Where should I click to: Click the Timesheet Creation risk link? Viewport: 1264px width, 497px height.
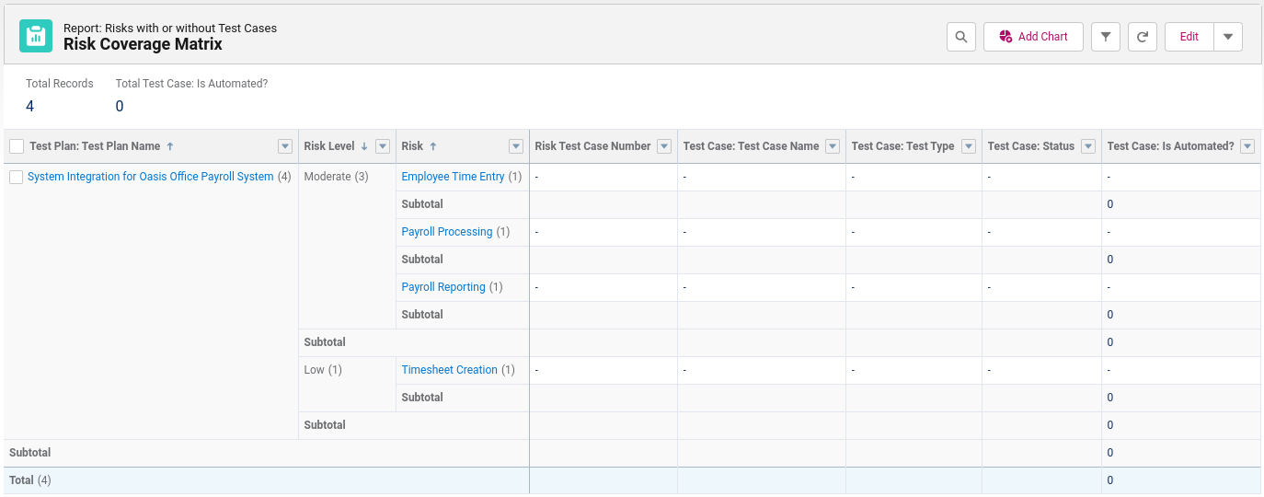click(x=450, y=370)
